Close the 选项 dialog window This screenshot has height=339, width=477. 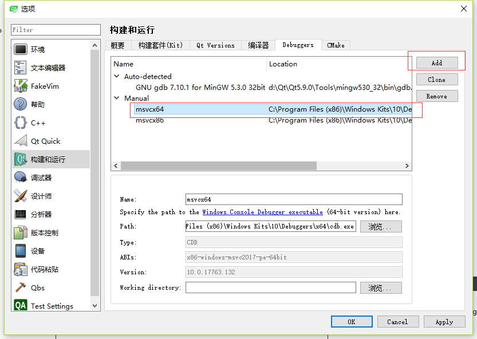(464, 9)
